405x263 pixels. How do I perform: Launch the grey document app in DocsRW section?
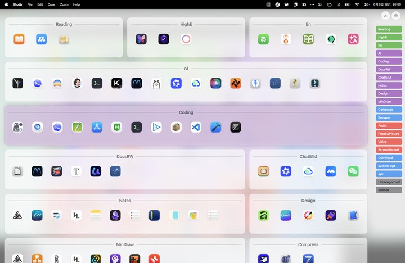17,171
